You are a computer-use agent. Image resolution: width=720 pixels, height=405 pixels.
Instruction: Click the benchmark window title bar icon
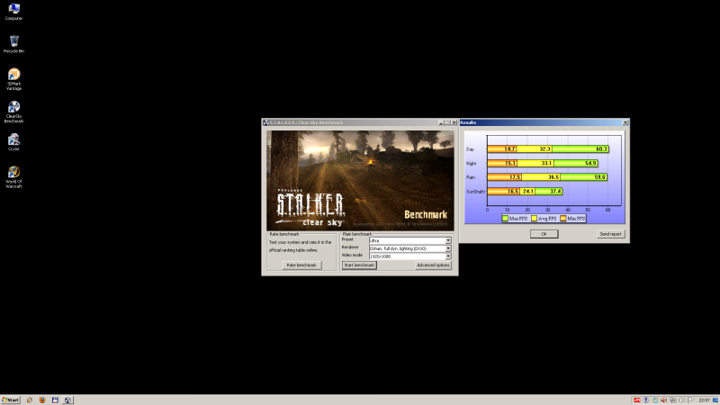coord(265,122)
